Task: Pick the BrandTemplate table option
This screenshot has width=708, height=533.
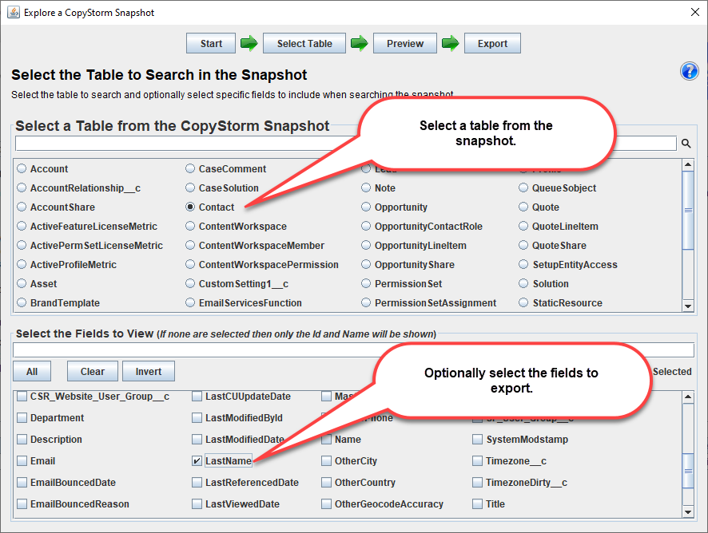Action: pyautogui.click(x=22, y=302)
